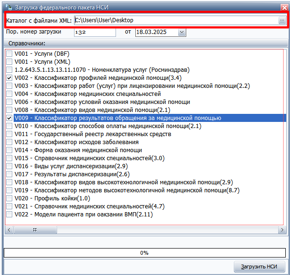
Task: Select row 'V022 - Модели пациента при оакзании ВМП'
Action: [x=83, y=215]
